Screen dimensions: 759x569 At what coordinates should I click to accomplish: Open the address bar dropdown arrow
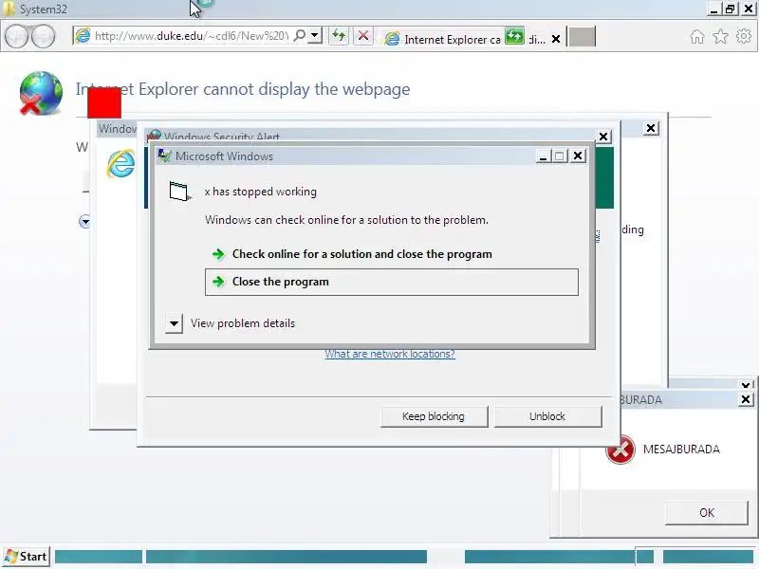315,35
